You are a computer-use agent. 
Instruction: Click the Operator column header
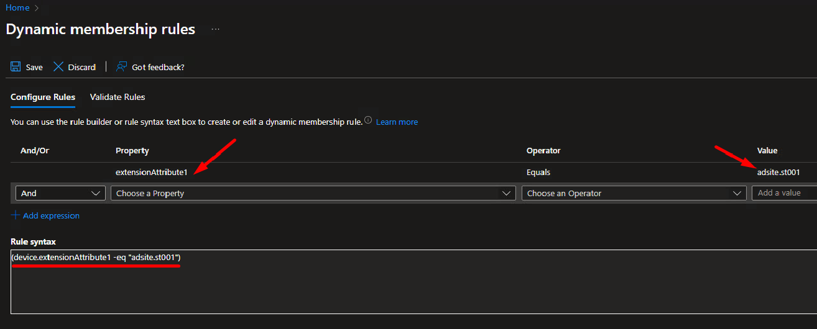coord(543,150)
